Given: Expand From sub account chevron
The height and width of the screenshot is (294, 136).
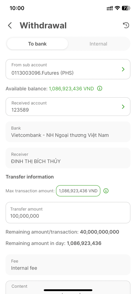Looking at the screenshot, I should coord(123,69).
